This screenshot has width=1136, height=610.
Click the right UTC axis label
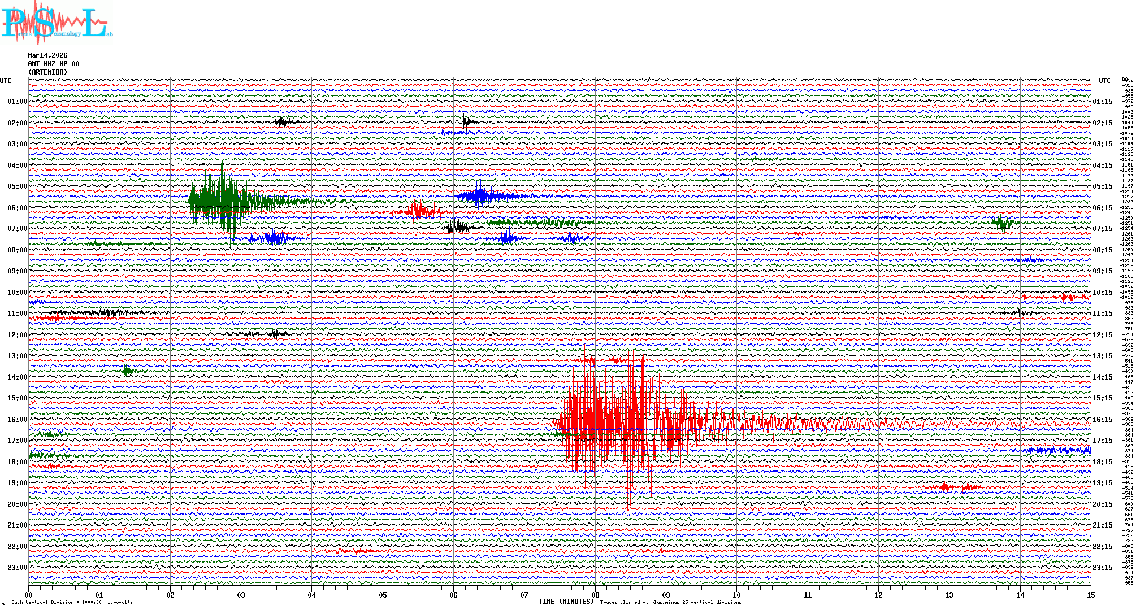pos(1104,81)
